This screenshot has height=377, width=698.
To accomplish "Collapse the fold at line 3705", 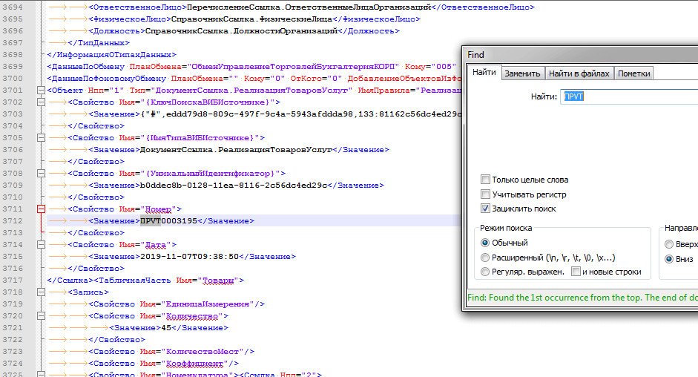I will tap(41, 138).
